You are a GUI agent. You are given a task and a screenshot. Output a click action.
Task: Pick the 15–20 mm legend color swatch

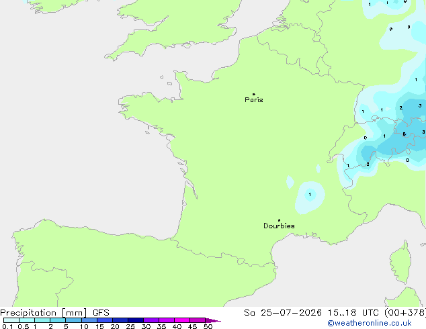105,320
